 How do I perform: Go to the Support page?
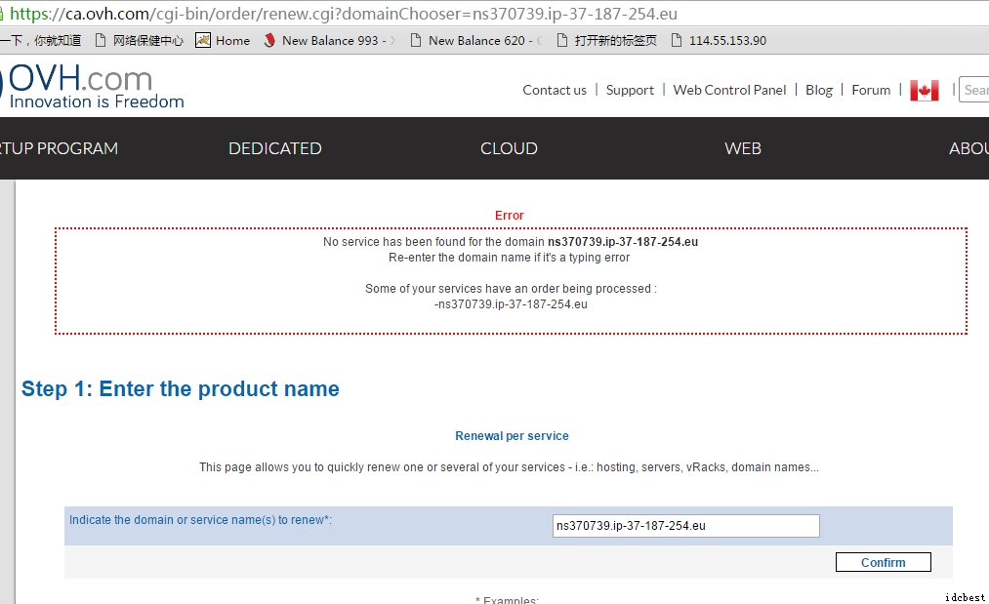(x=630, y=90)
